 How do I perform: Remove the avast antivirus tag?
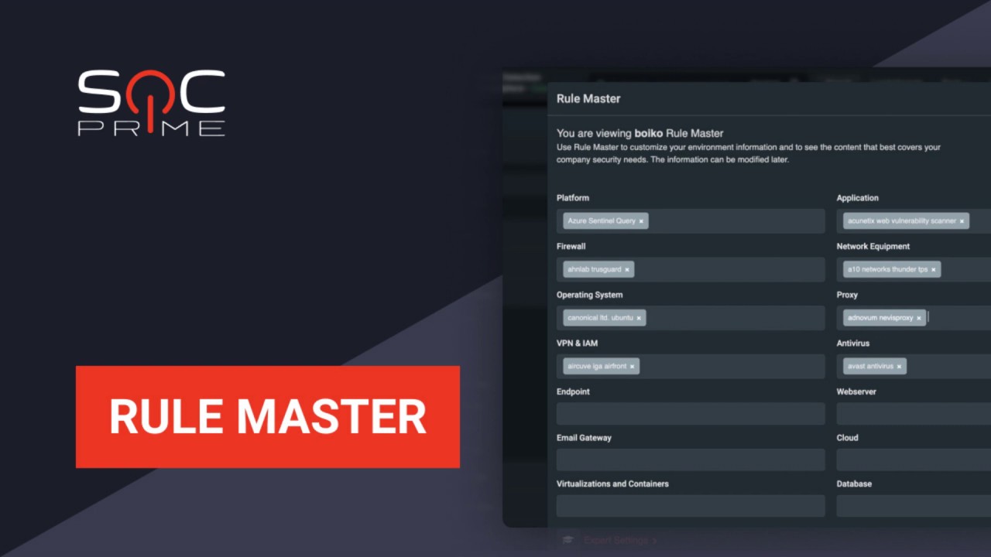[x=899, y=367]
